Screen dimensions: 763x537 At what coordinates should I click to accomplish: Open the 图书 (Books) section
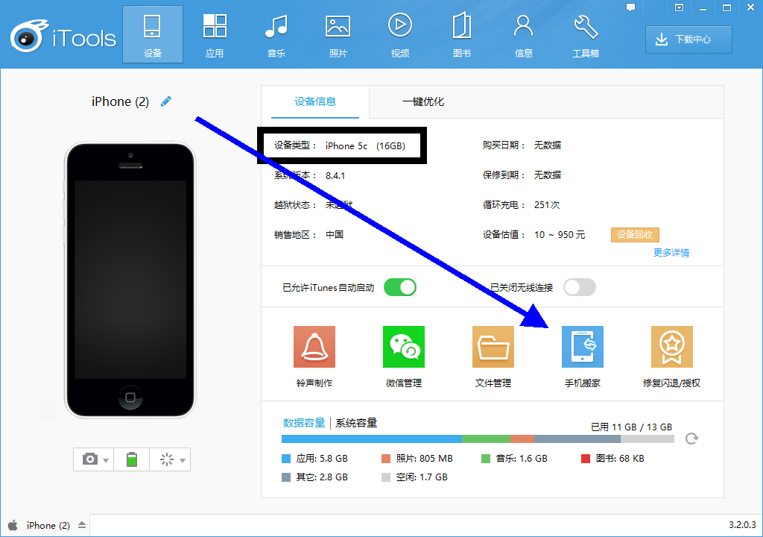point(461,34)
